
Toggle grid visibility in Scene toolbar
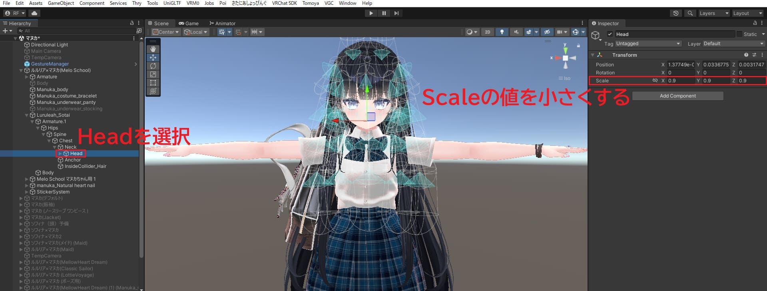[222, 32]
